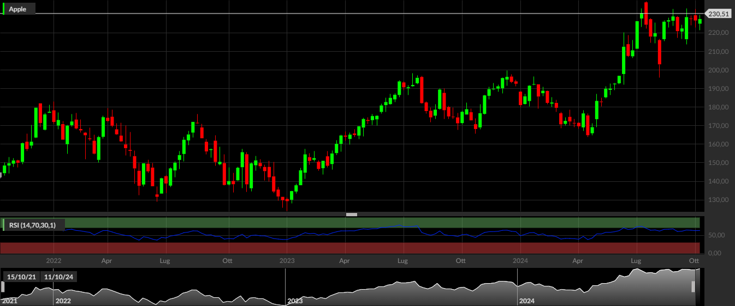
Task: Click the navigator's left range handle
Action: [2, 287]
